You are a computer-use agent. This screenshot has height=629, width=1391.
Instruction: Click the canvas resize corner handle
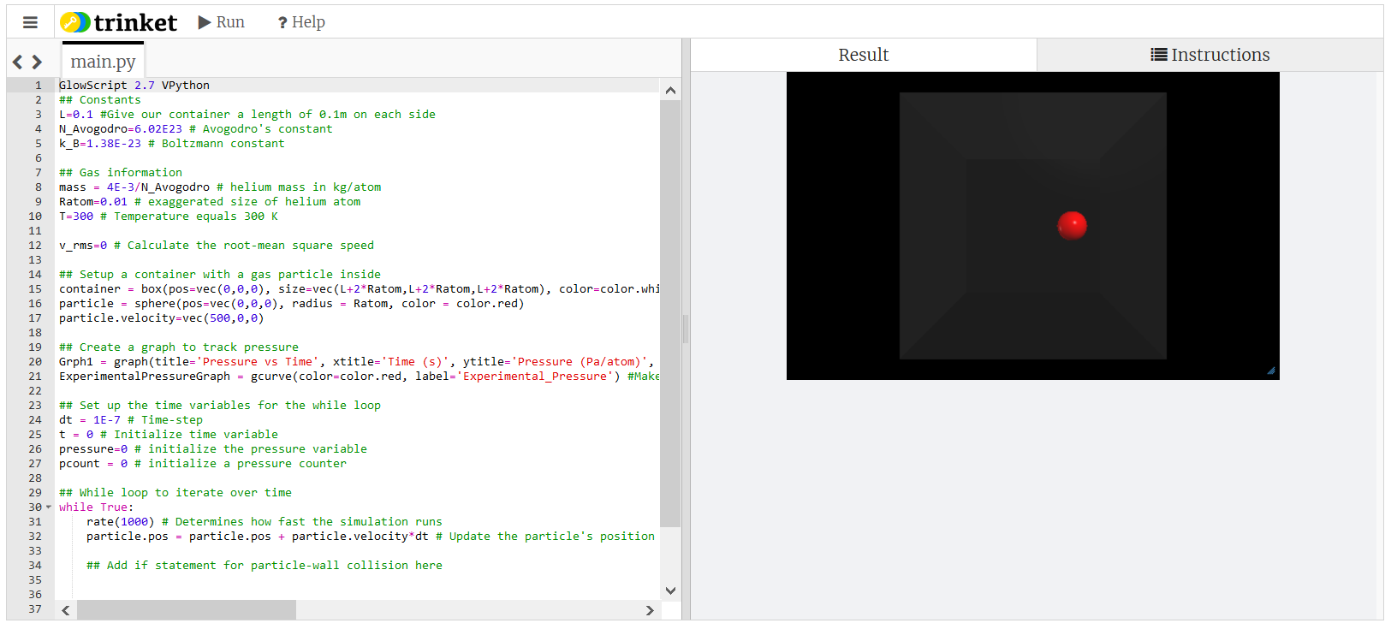pyautogui.click(x=1271, y=371)
